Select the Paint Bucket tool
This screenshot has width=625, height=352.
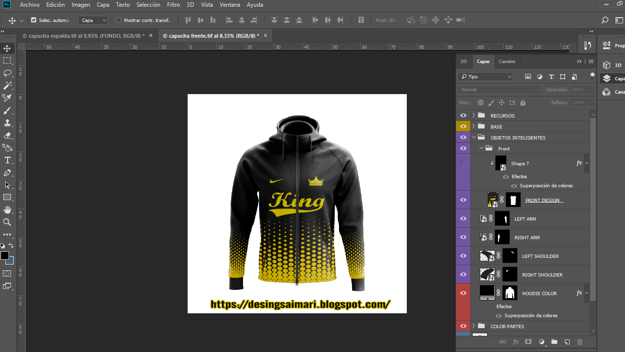(7, 148)
